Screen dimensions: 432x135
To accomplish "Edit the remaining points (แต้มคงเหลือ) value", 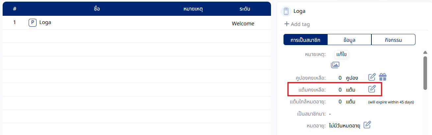I will 372,89.
